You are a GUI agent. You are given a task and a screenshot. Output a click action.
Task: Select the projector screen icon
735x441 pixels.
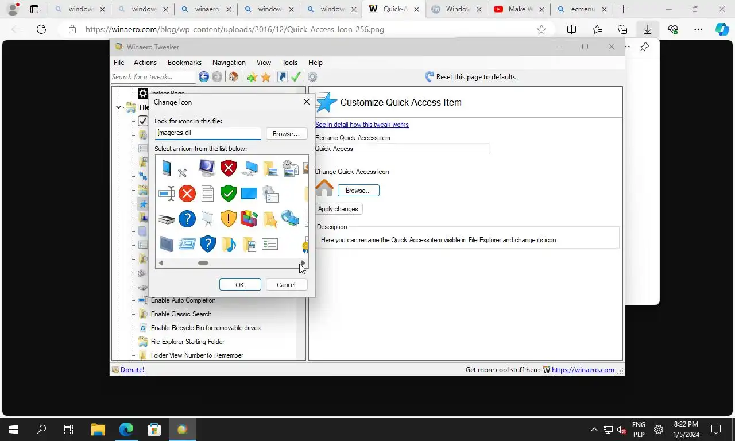click(208, 219)
